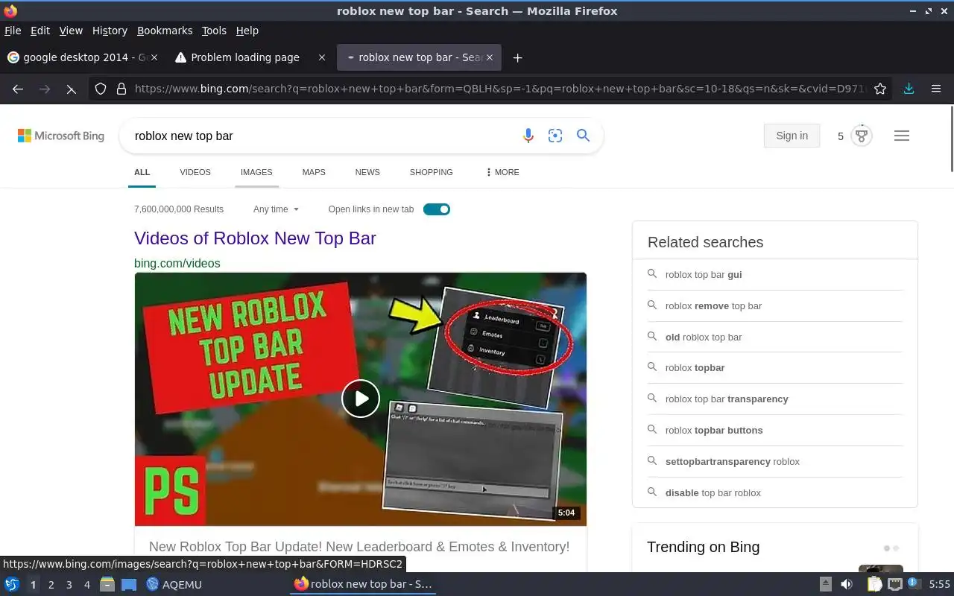Screen dimensions: 954x596
Task: Open related search roblox top bar gui
Action: point(704,274)
